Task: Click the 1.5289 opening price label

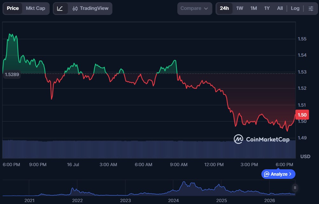Action: click(12, 74)
